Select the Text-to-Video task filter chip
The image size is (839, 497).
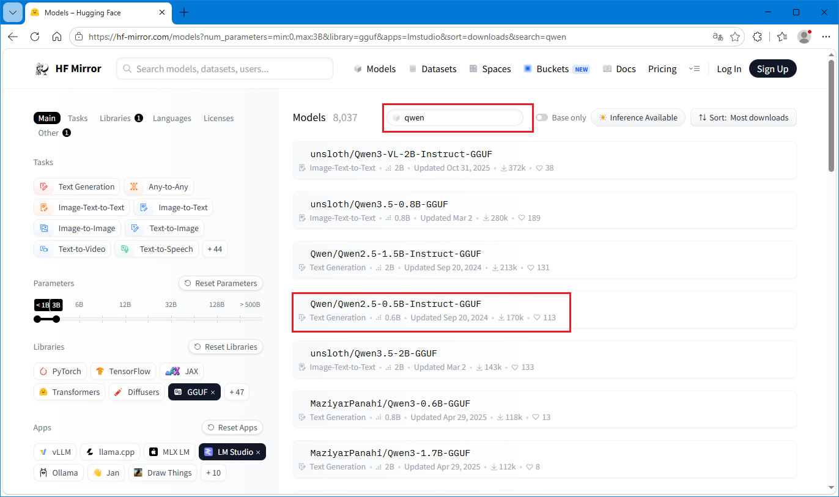tap(73, 249)
